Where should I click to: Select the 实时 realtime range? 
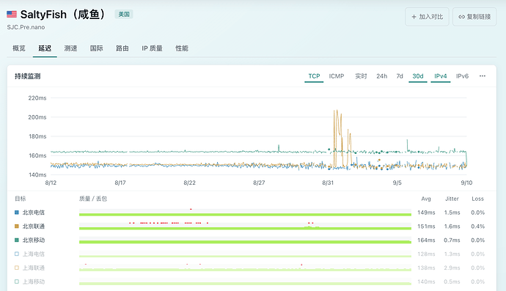tap(361, 76)
